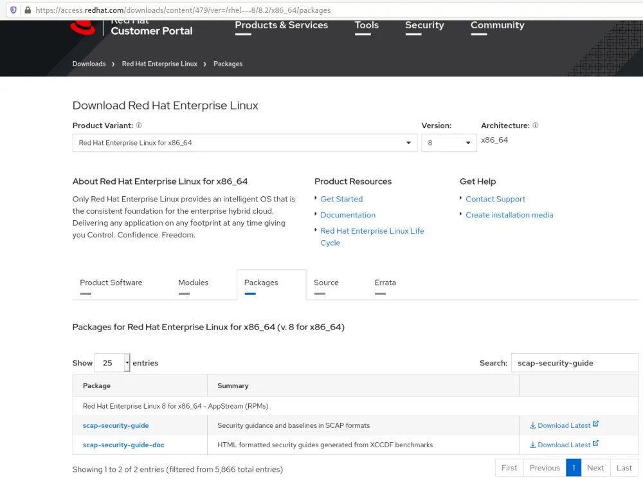The width and height of the screenshot is (643, 482).
Task: Open the Modules tab
Action: (193, 283)
